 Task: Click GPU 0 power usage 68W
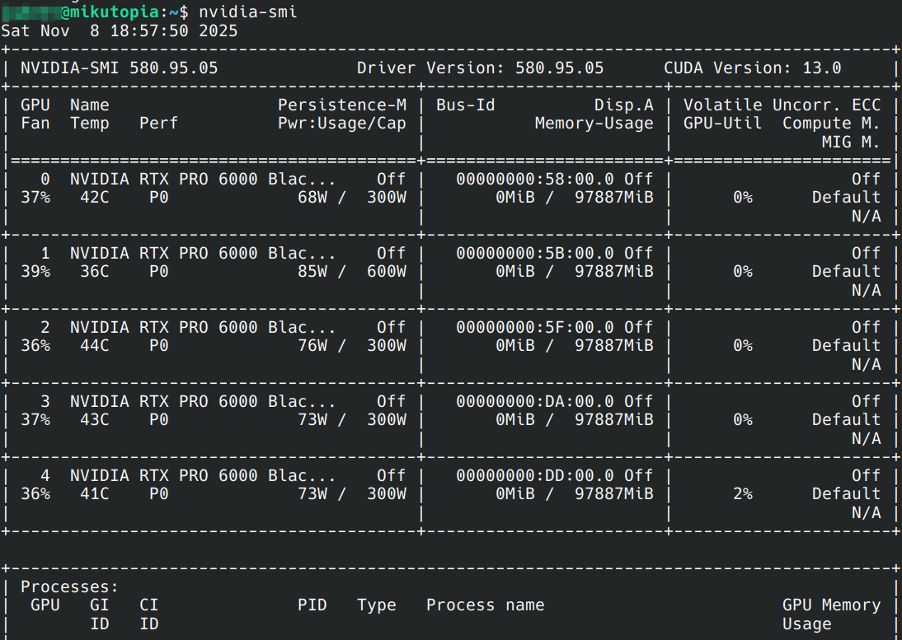coord(312,198)
